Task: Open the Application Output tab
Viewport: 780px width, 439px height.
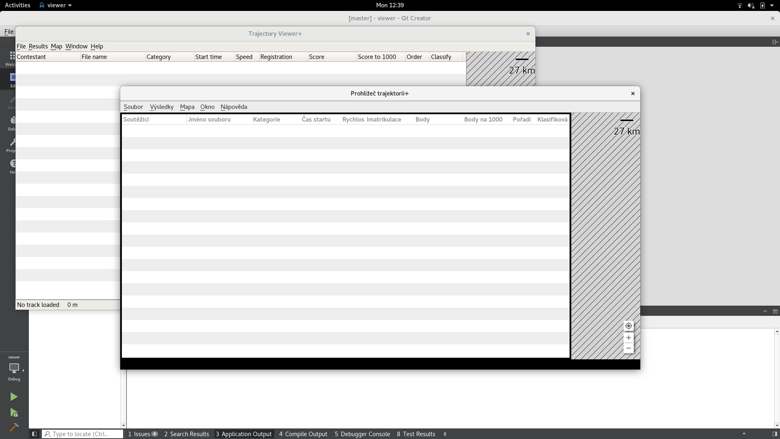Action: coord(244,434)
